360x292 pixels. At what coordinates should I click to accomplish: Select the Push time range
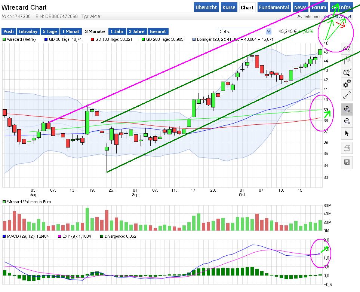point(9,31)
